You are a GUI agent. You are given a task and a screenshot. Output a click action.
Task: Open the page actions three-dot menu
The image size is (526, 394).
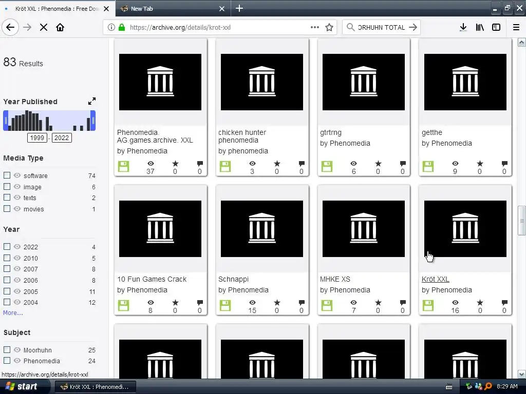(315, 27)
